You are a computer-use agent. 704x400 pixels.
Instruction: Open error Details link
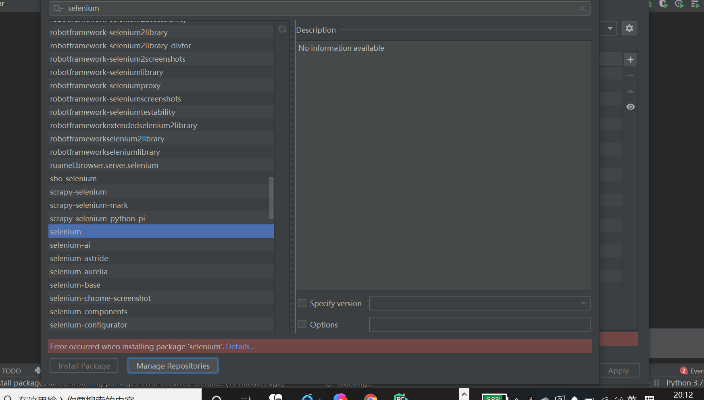(x=240, y=346)
